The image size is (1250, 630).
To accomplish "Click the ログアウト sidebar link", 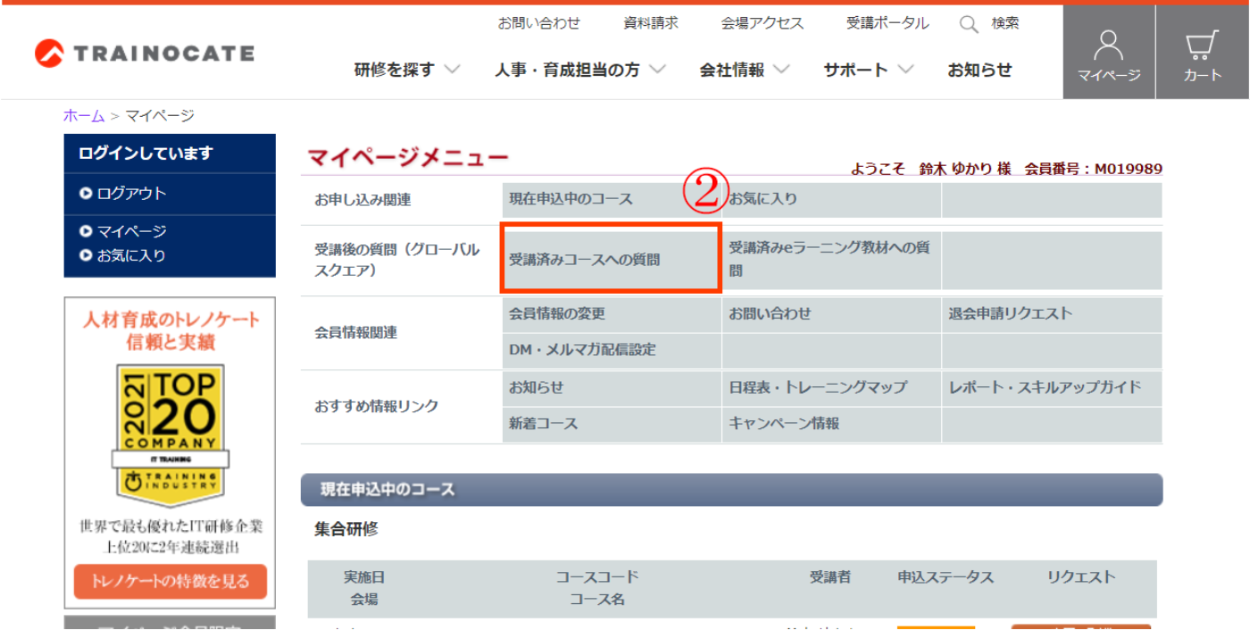I will tap(131, 194).
